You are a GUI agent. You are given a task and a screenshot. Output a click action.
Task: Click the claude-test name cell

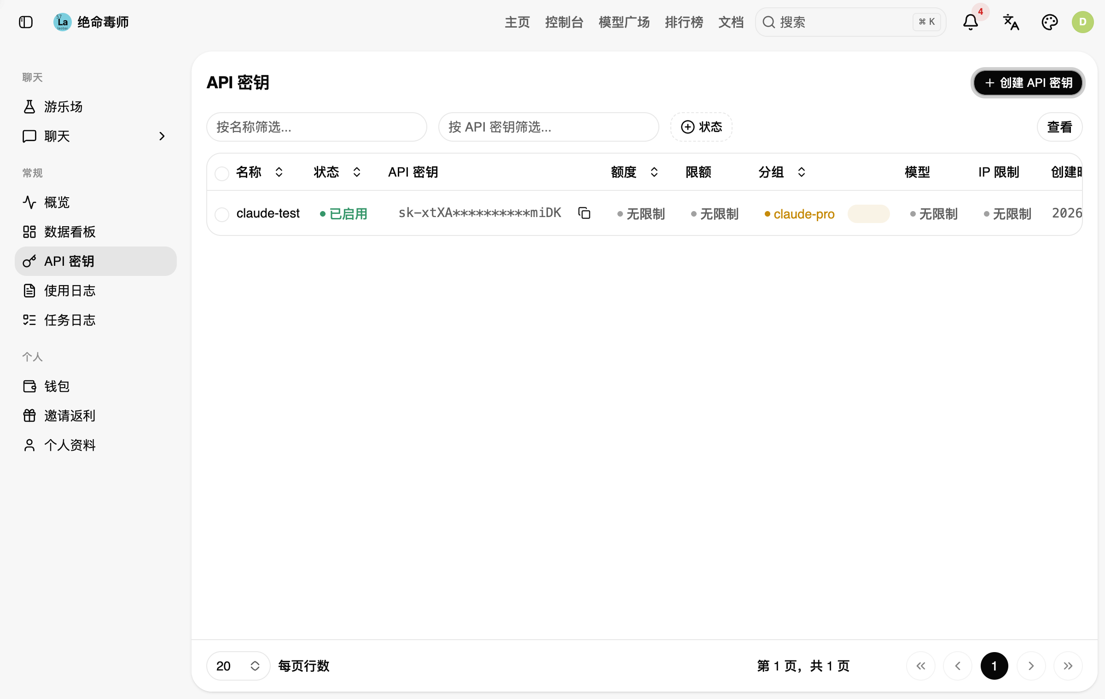268,213
